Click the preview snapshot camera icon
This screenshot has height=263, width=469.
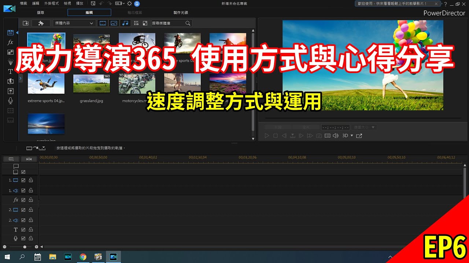pos(319,136)
